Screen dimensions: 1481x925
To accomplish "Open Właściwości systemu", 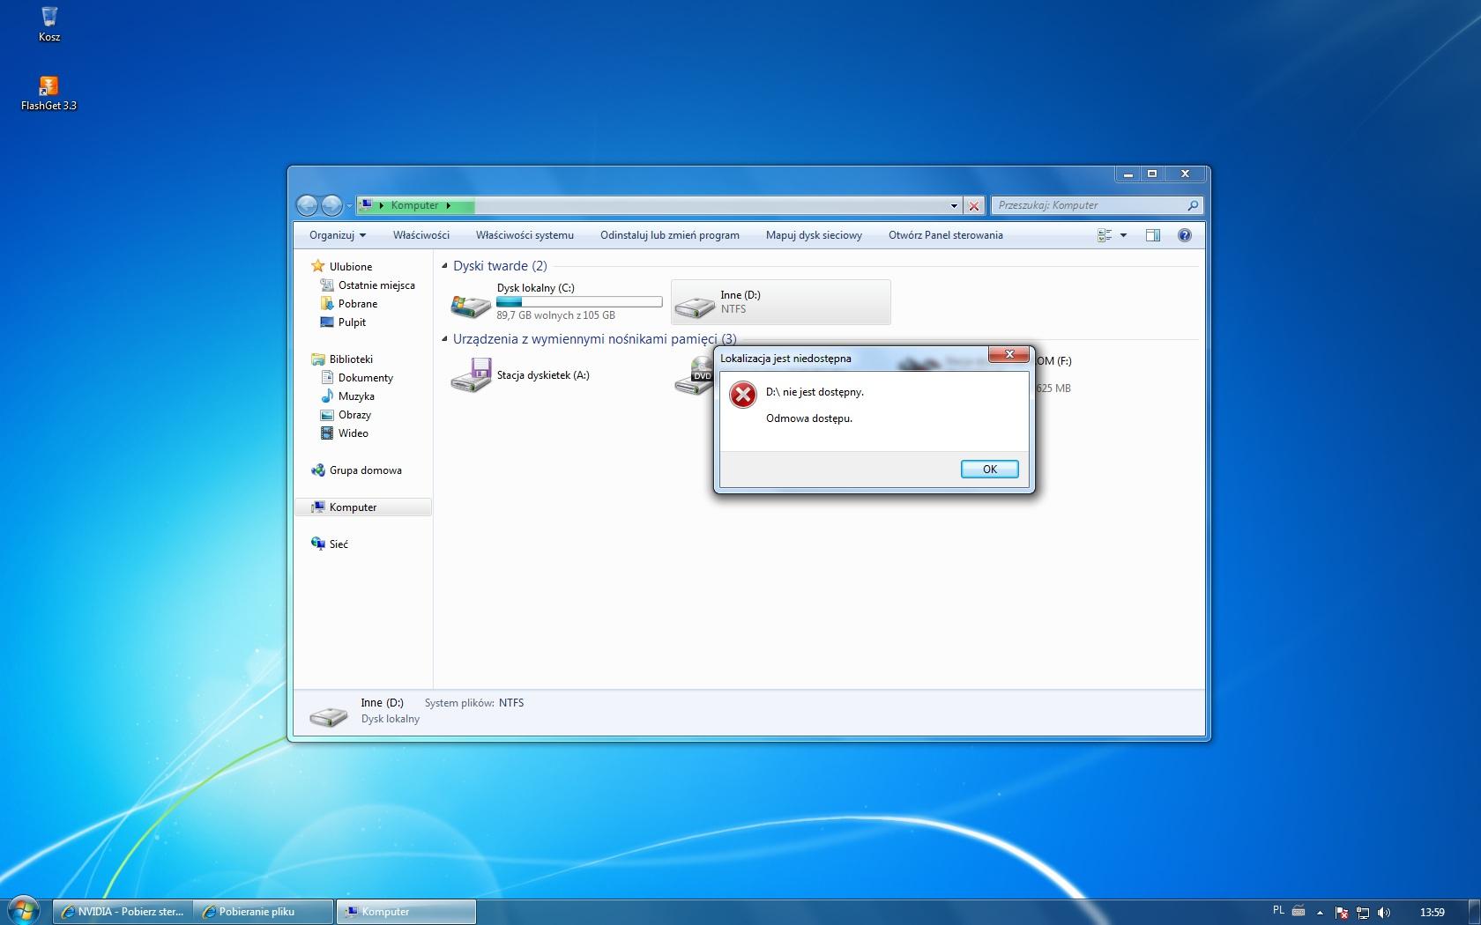I will tap(525, 235).
